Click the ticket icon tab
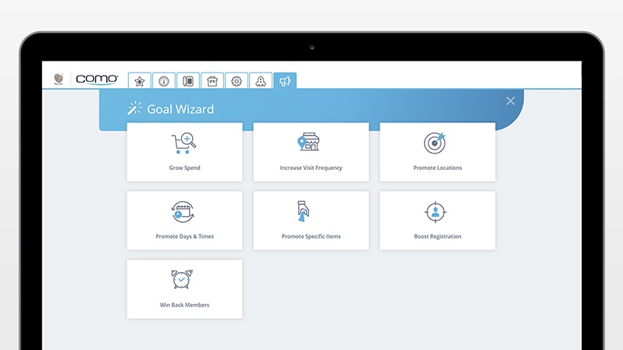 click(187, 80)
